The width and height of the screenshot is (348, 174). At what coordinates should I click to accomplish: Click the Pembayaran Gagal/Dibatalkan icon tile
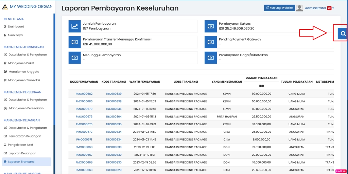click(211, 58)
